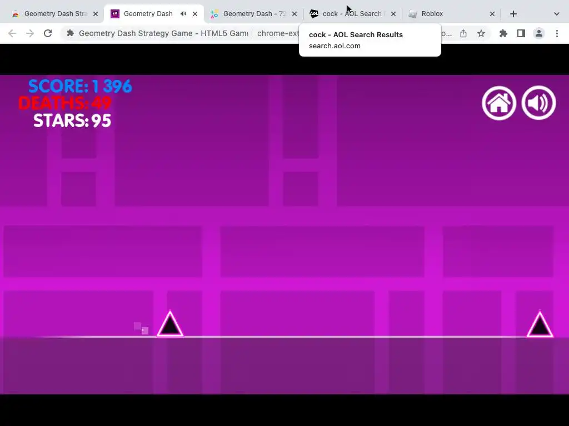Click the extension puzzle icon in address bar

(x=71, y=33)
